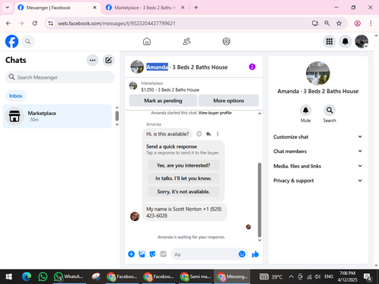Reply to 'Hi, is this available?' message
The image size is (379, 284).
point(208,134)
